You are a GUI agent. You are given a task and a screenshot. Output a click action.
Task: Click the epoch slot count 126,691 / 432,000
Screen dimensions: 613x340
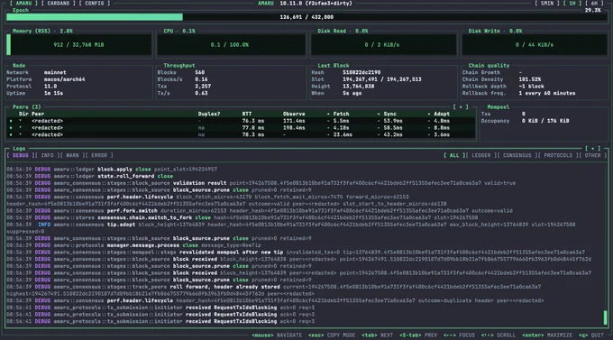306,17
